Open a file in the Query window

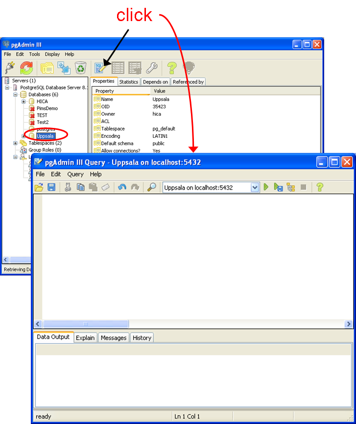[x=39, y=187]
